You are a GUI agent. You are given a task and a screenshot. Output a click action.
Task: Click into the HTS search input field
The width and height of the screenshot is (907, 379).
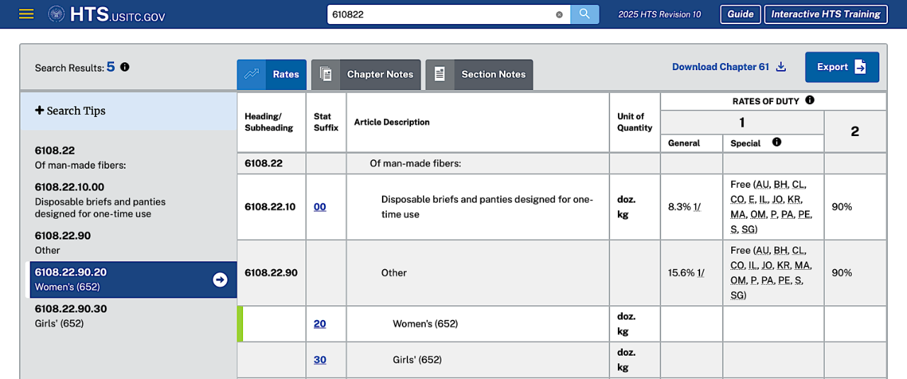coord(439,14)
